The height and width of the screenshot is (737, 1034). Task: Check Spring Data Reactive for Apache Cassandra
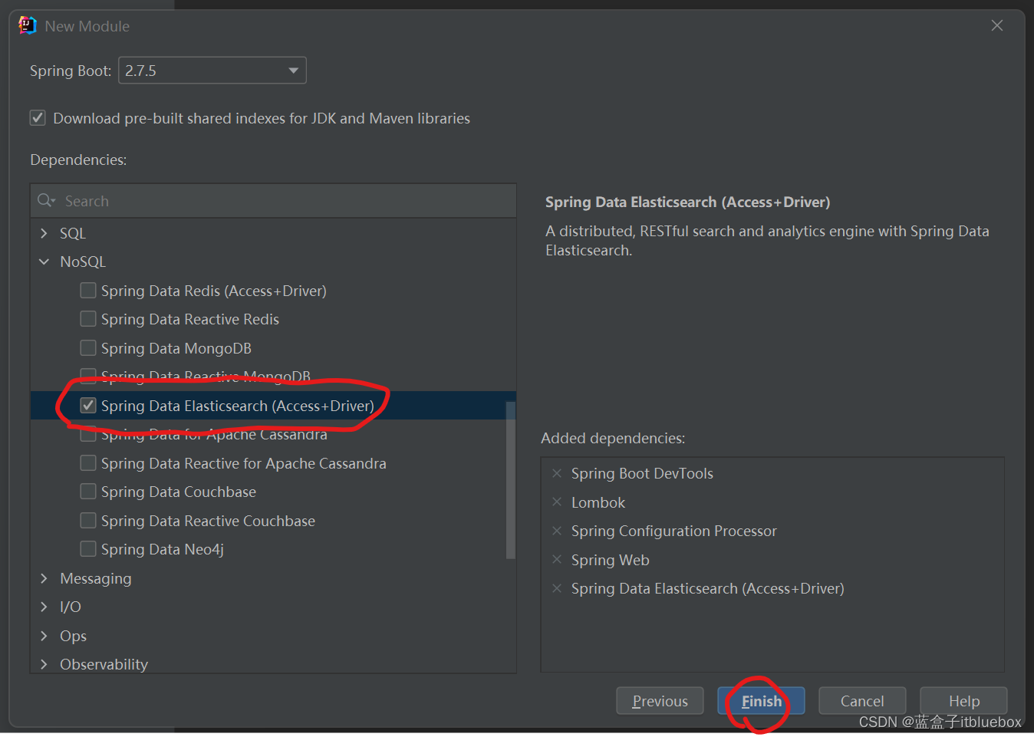88,462
